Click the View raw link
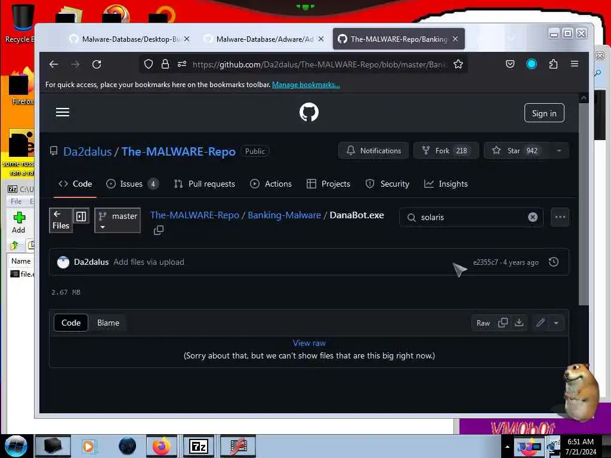This screenshot has height=458, width=611. [x=309, y=343]
